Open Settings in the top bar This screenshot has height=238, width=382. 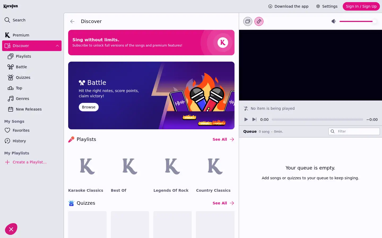[327, 6]
